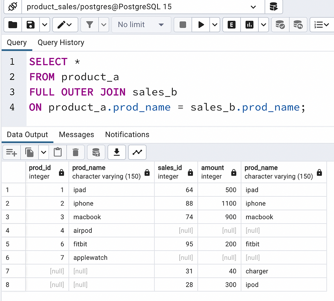Click SELECT on editor line 1
The image size is (334, 301).
click(48, 62)
